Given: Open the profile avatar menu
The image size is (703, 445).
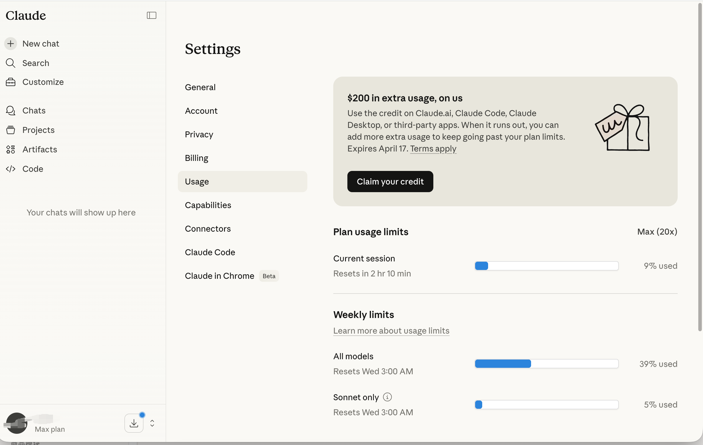Looking at the screenshot, I should [17, 423].
